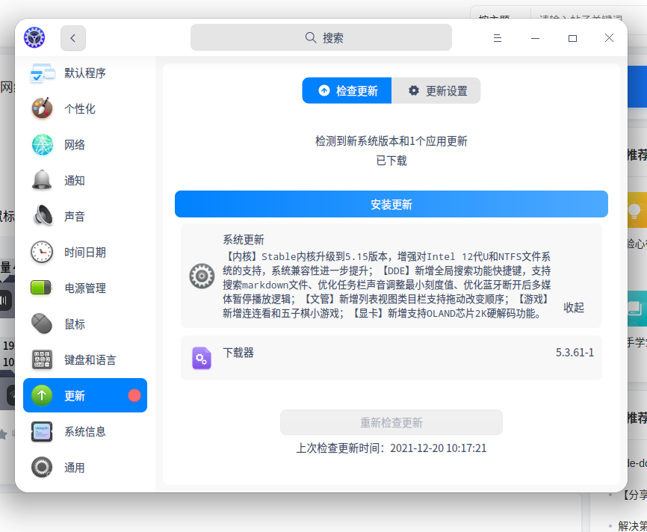Open 系统信息 in sidebar
Screen dimensions: 647x532
coord(84,432)
